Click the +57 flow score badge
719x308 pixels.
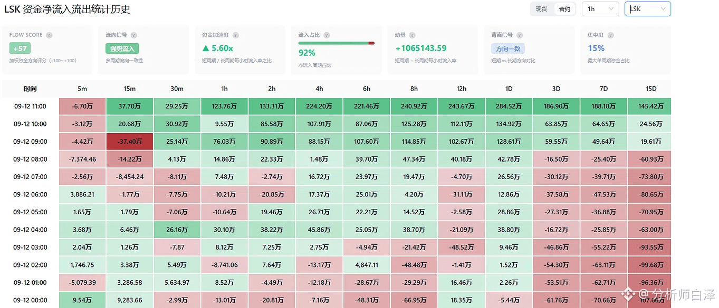coord(20,48)
